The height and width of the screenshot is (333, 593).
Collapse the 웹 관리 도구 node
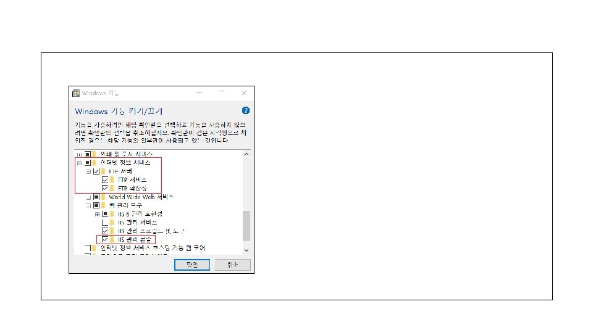(x=88, y=206)
